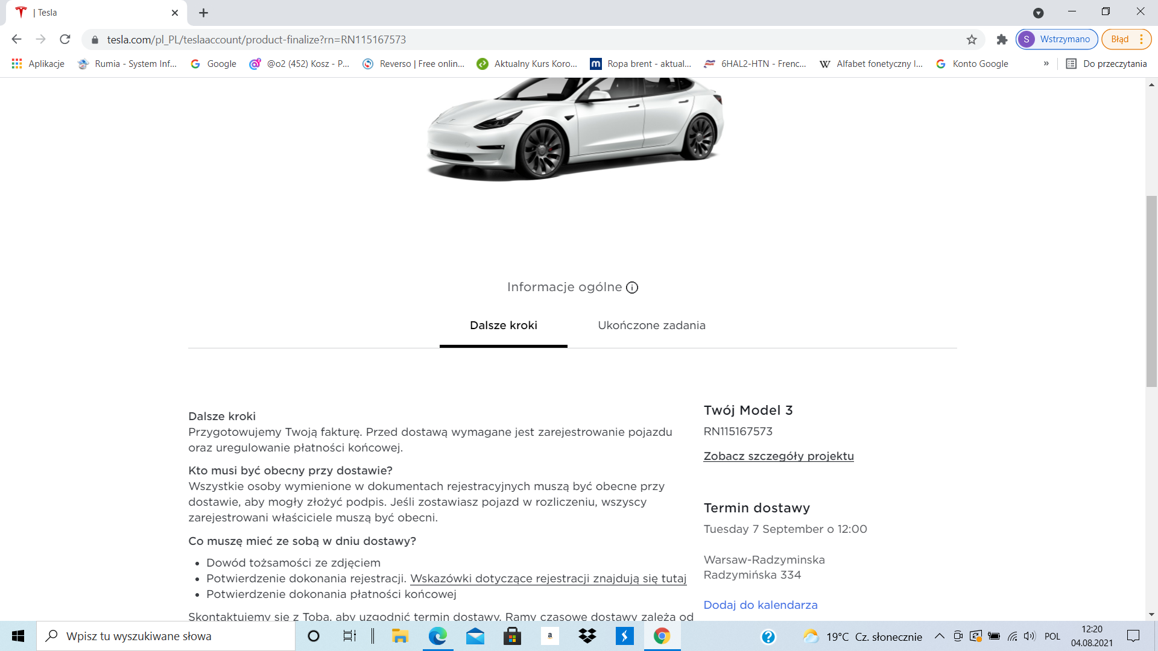Open the notification center icon

(1134, 636)
